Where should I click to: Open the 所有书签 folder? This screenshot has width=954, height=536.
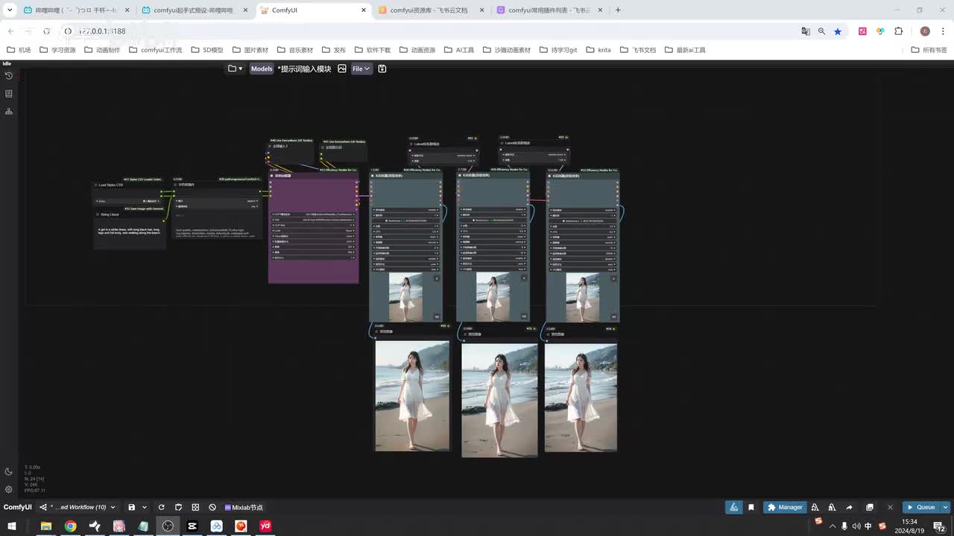(929, 50)
